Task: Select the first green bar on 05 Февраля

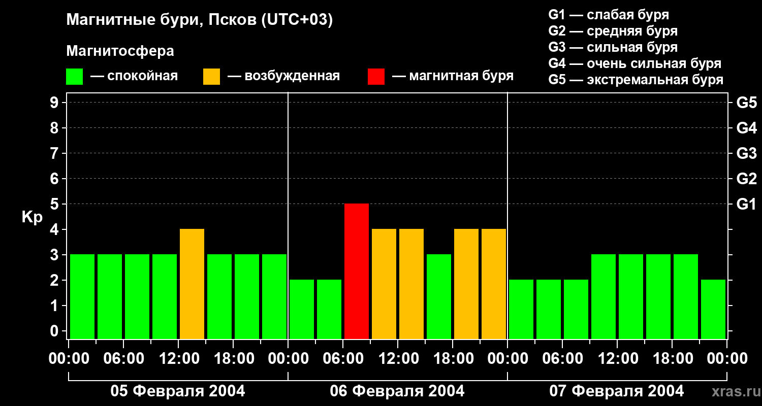Action: pos(82,296)
